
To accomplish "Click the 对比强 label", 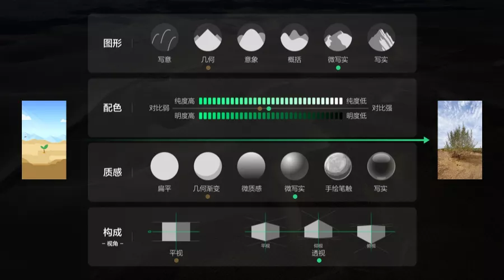I will pos(382,108).
